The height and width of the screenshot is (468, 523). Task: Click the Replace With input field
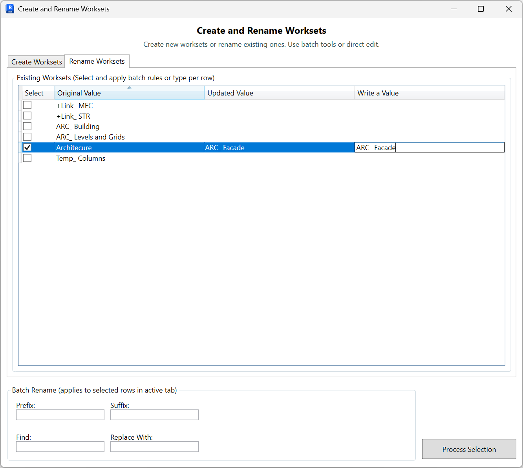pos(154,446)
